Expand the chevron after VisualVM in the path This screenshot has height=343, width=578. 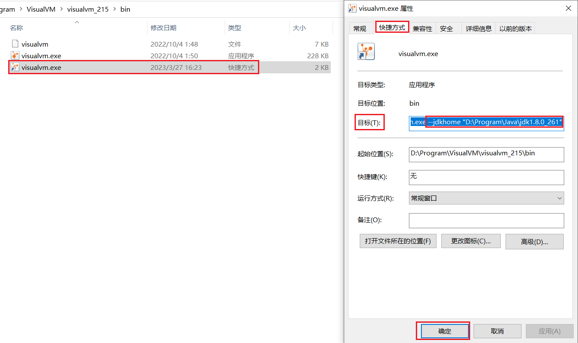click(61, 9)
